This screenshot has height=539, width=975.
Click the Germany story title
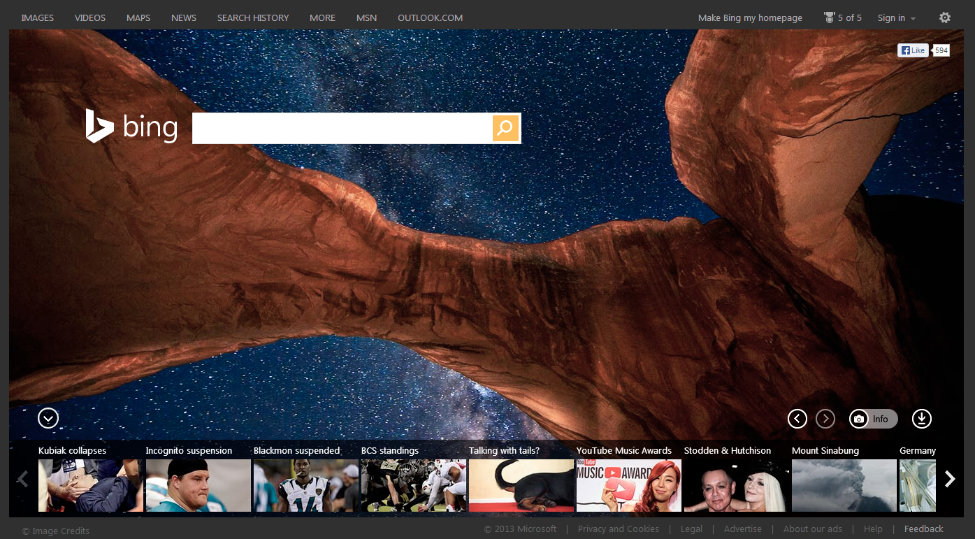[x=918, y=451]
